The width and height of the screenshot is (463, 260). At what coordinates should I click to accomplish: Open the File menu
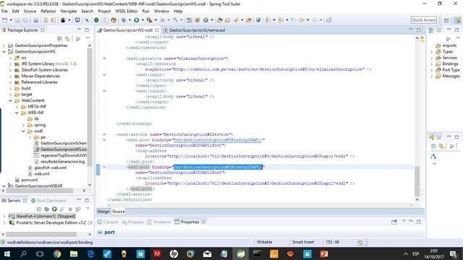tap(4, 11)
